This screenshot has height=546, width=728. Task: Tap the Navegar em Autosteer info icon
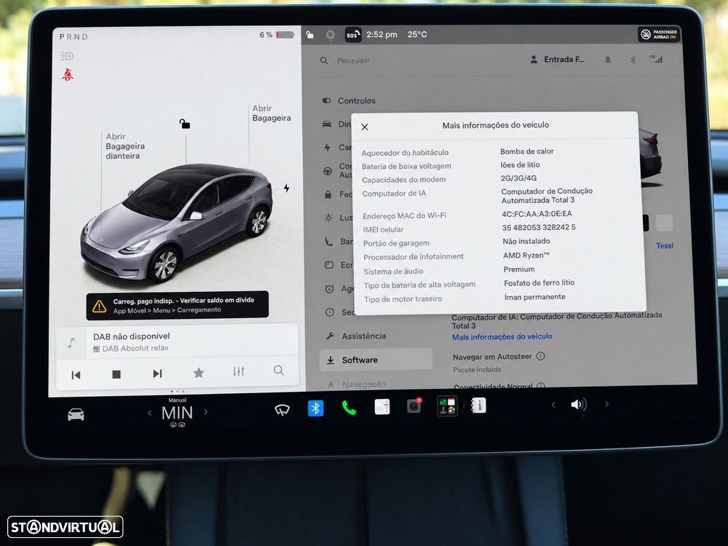540,356
